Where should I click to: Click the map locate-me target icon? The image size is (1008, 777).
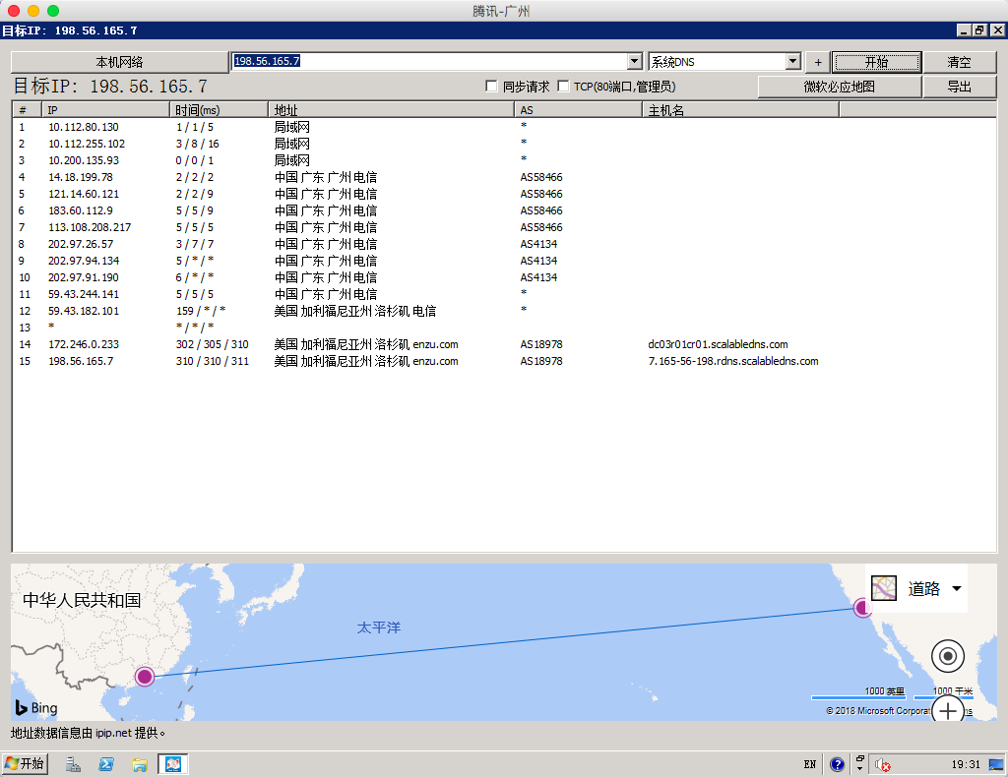[948, 656]
